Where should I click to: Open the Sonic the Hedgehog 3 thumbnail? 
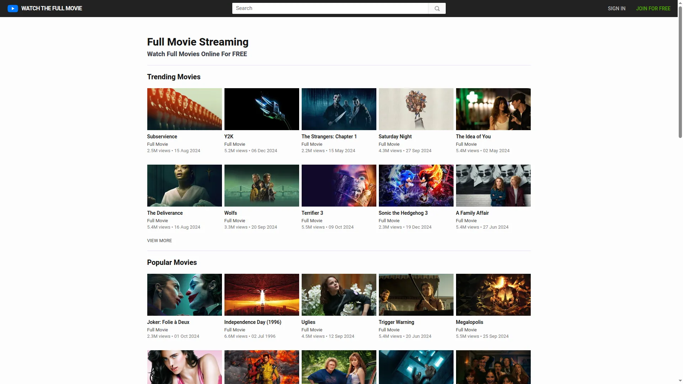416,186
